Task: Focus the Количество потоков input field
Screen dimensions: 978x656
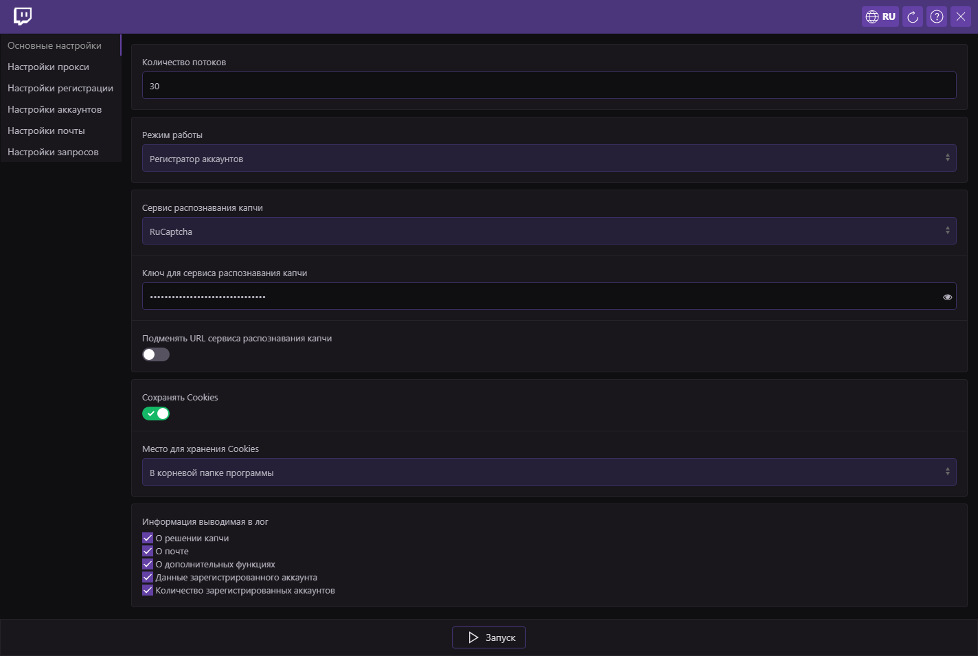Action: tap(549, 85)
